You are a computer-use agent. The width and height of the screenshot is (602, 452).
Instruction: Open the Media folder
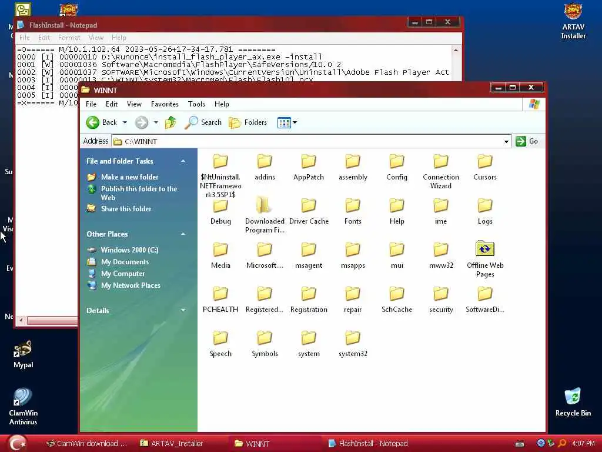tap(220, 255)
